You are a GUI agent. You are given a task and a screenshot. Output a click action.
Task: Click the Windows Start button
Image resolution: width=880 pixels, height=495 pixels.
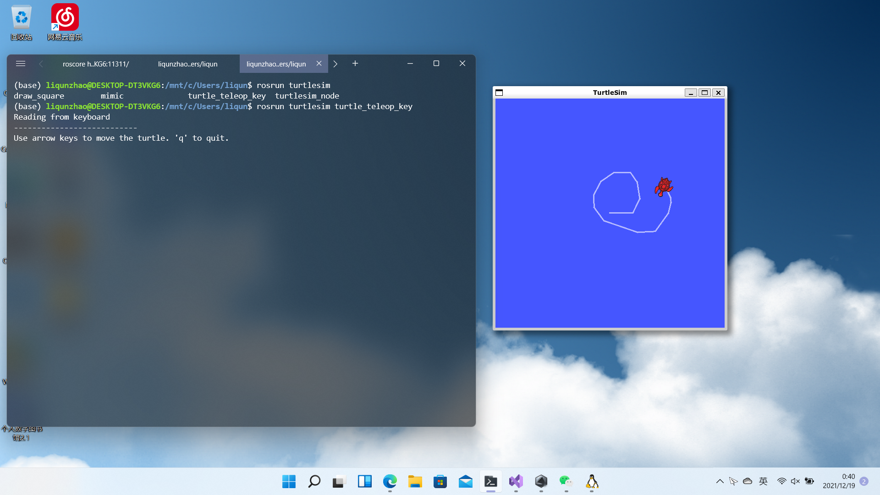(x=288, y=482)
